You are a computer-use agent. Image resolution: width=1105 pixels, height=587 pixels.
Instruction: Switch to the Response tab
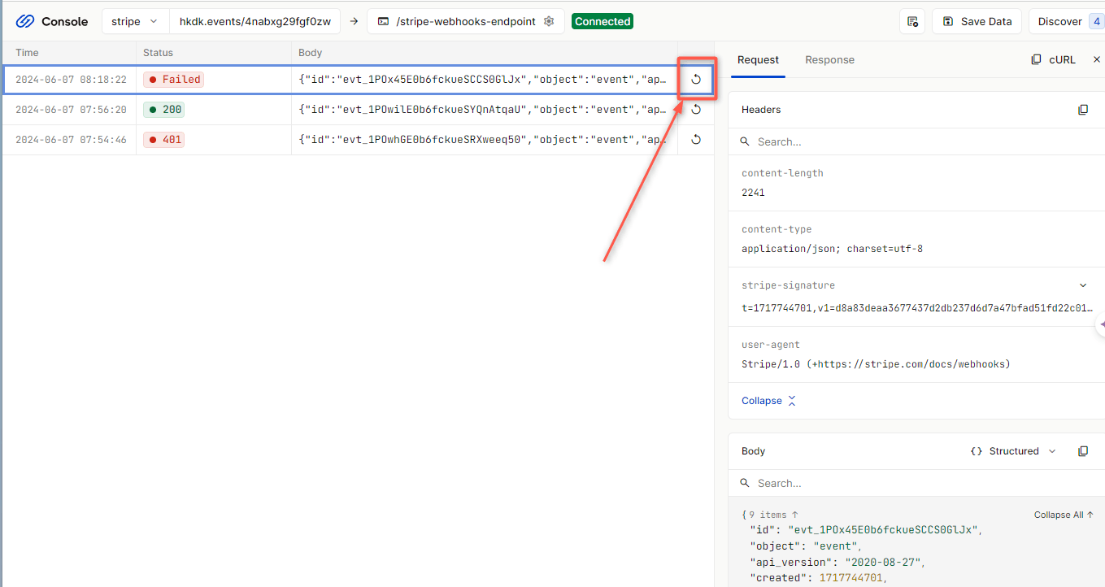pos(829,59)
